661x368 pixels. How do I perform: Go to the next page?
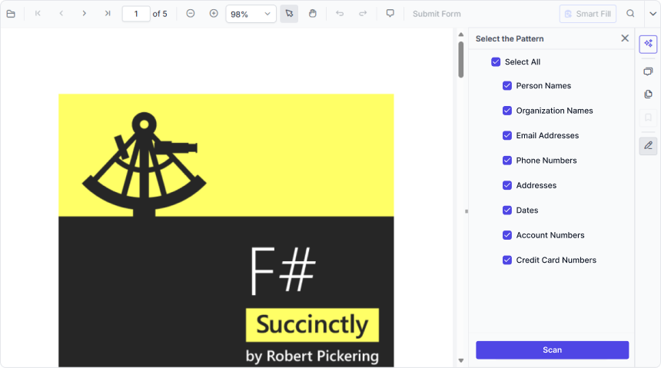[85, 14]
